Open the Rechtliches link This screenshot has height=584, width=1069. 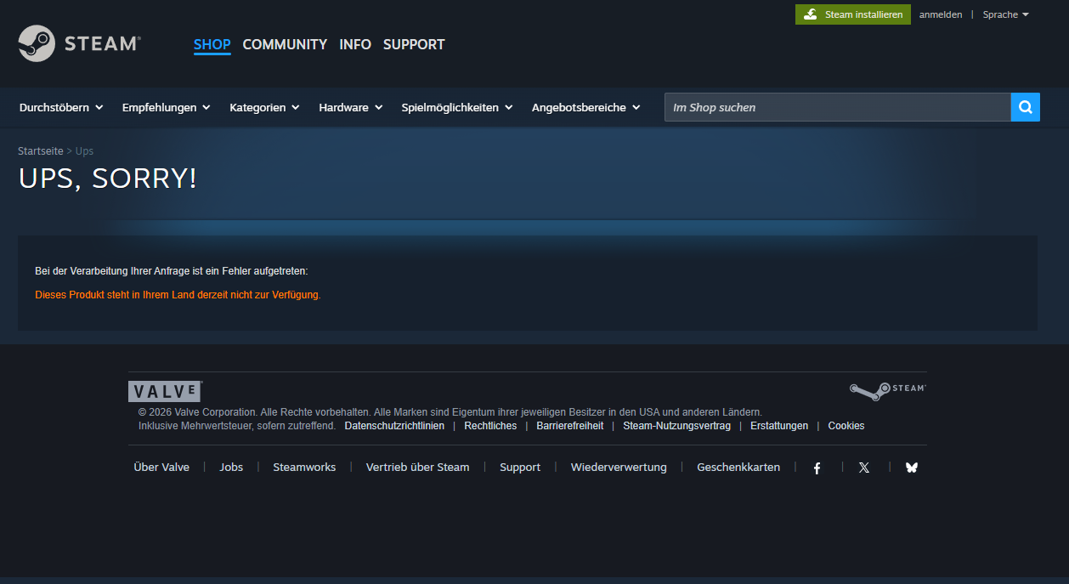tap(490, 426)
